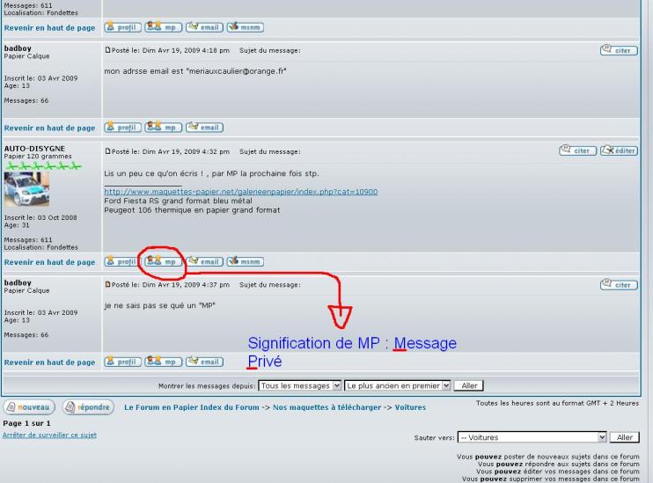653x483 pixels.
Task: Open 'Tous les messages' dropdown
Action: point(299,386)
